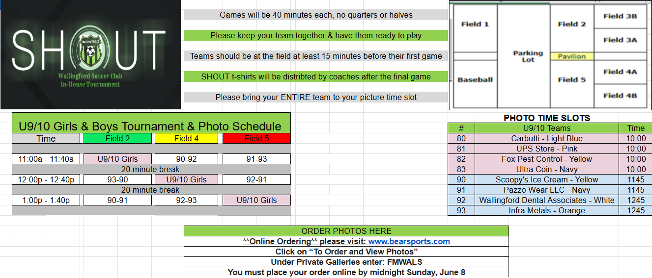Select the green Field 2 header cell

[x=118, y=138]
